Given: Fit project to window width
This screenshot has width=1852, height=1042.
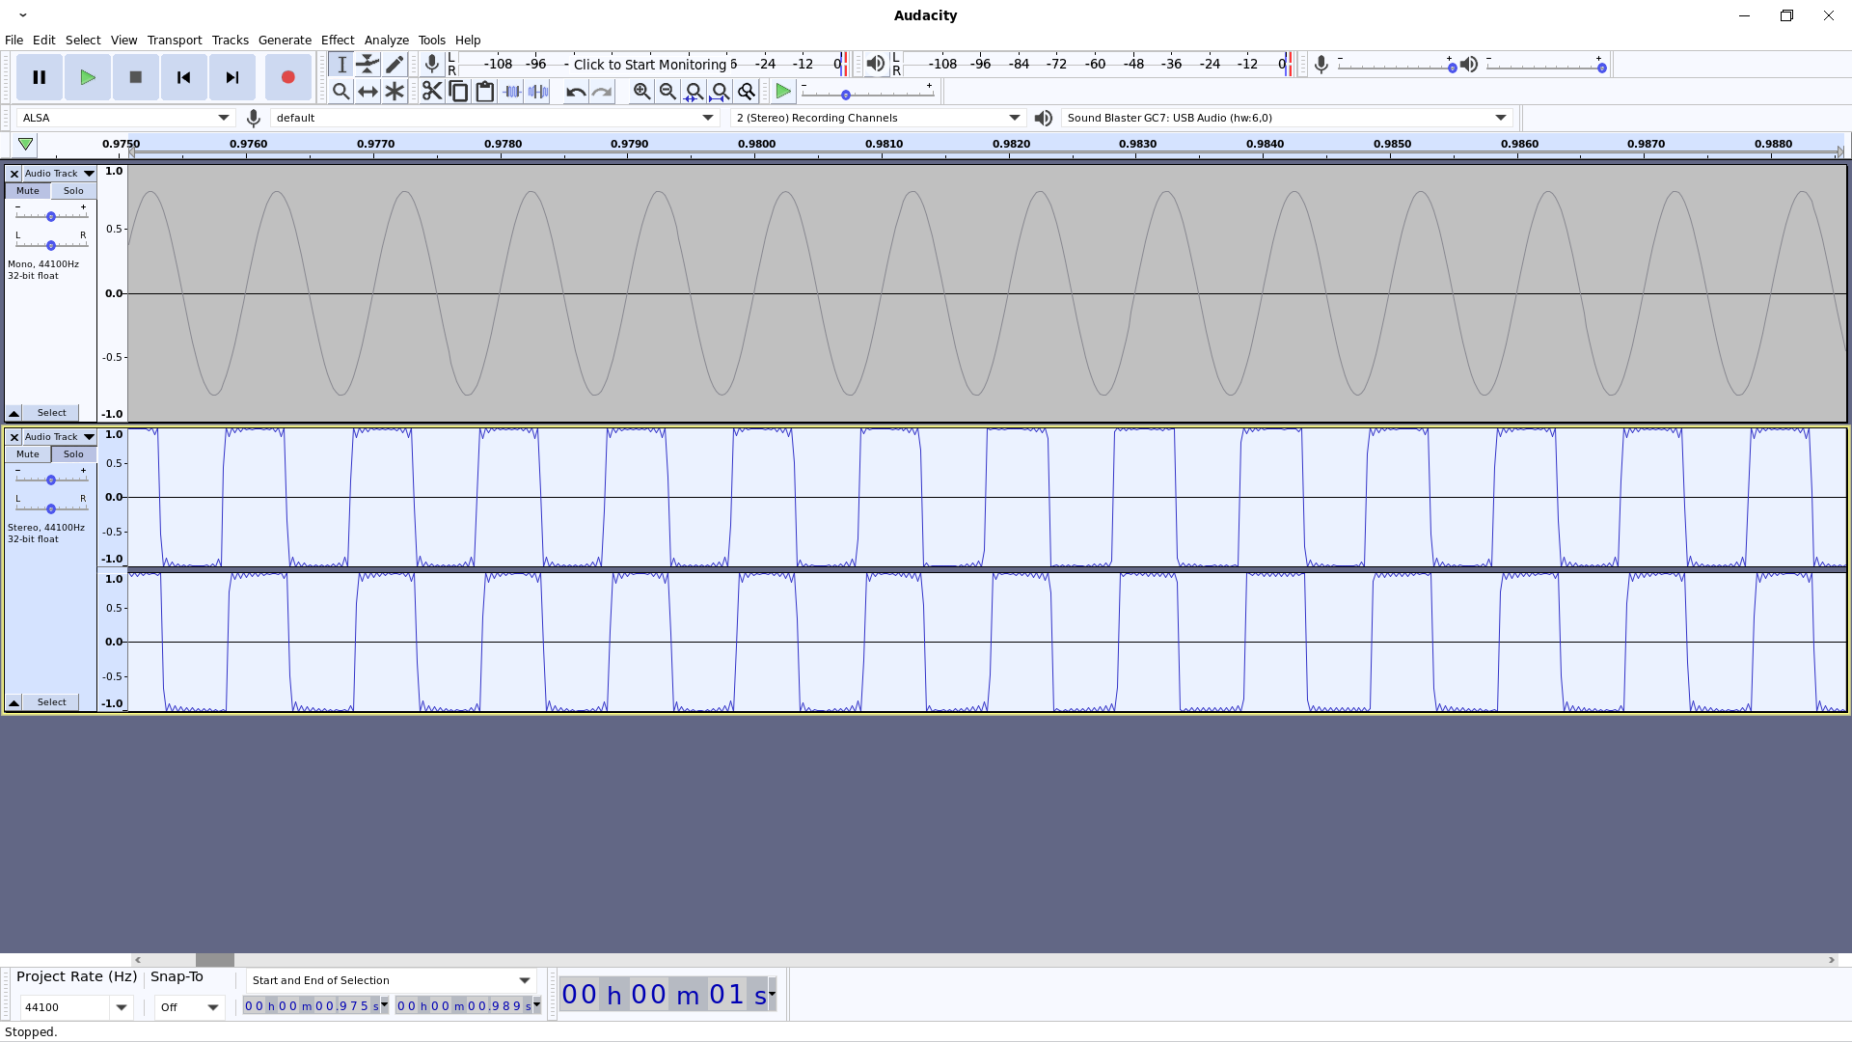Looking at the screenshot, I should [720, 92].
